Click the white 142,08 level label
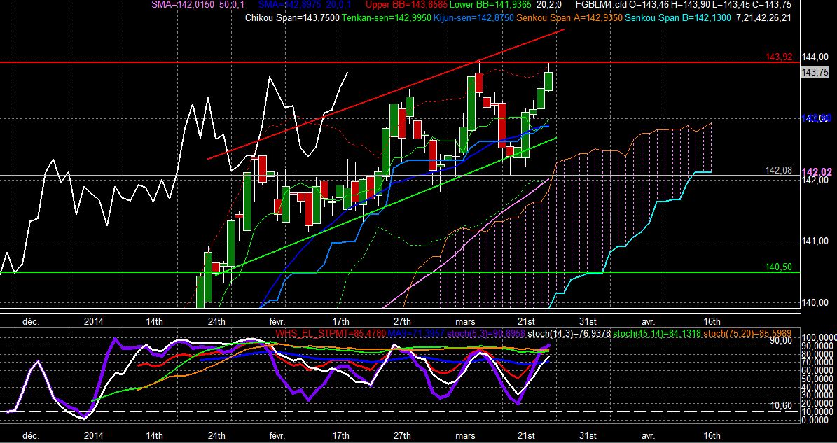Viewport: 837px width, 443px height. point(777,170)
